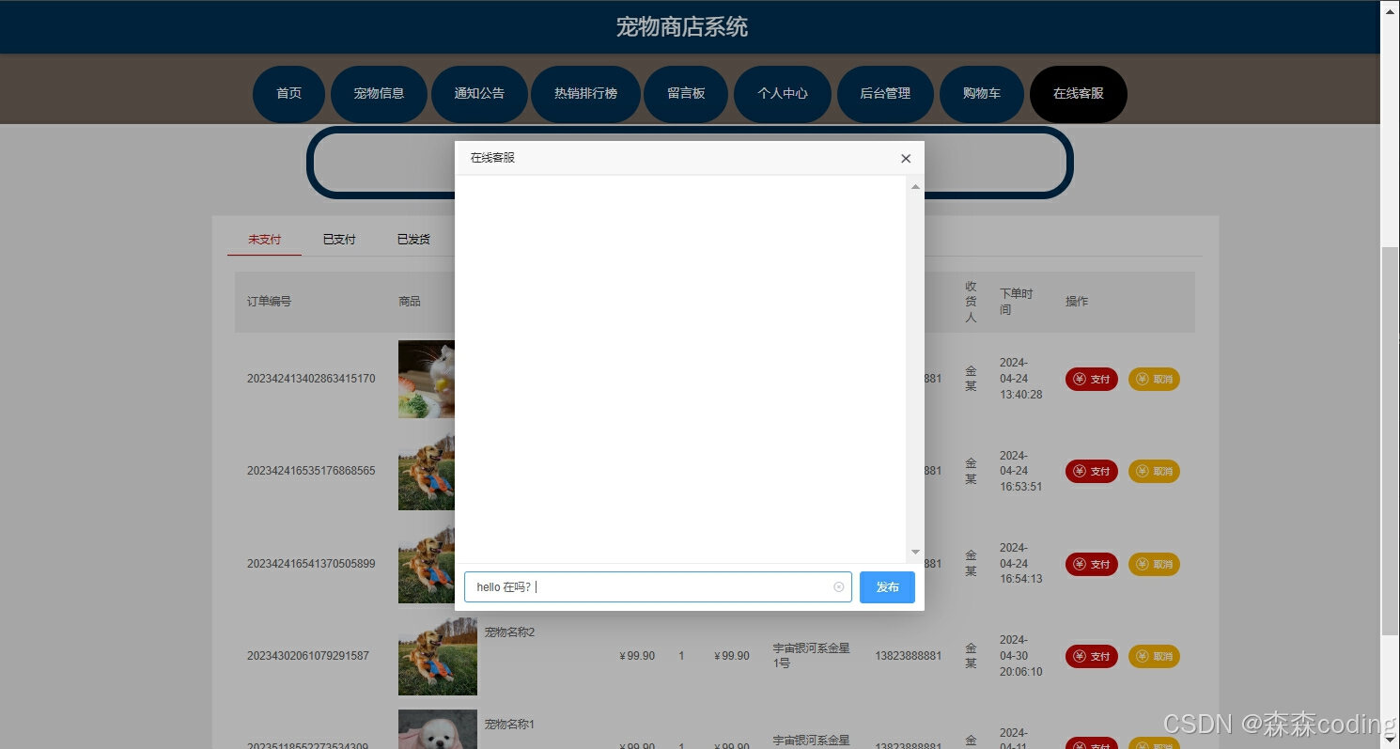The width and height of the screenshot is (1400, 749).
Task: Click the chat scrollbar down arrow
Action: [915, 553]
